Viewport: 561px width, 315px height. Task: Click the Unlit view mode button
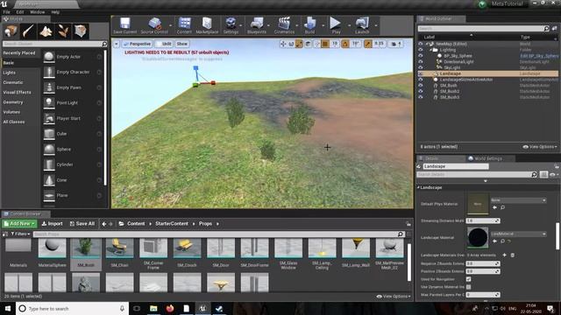click(164, 44)
